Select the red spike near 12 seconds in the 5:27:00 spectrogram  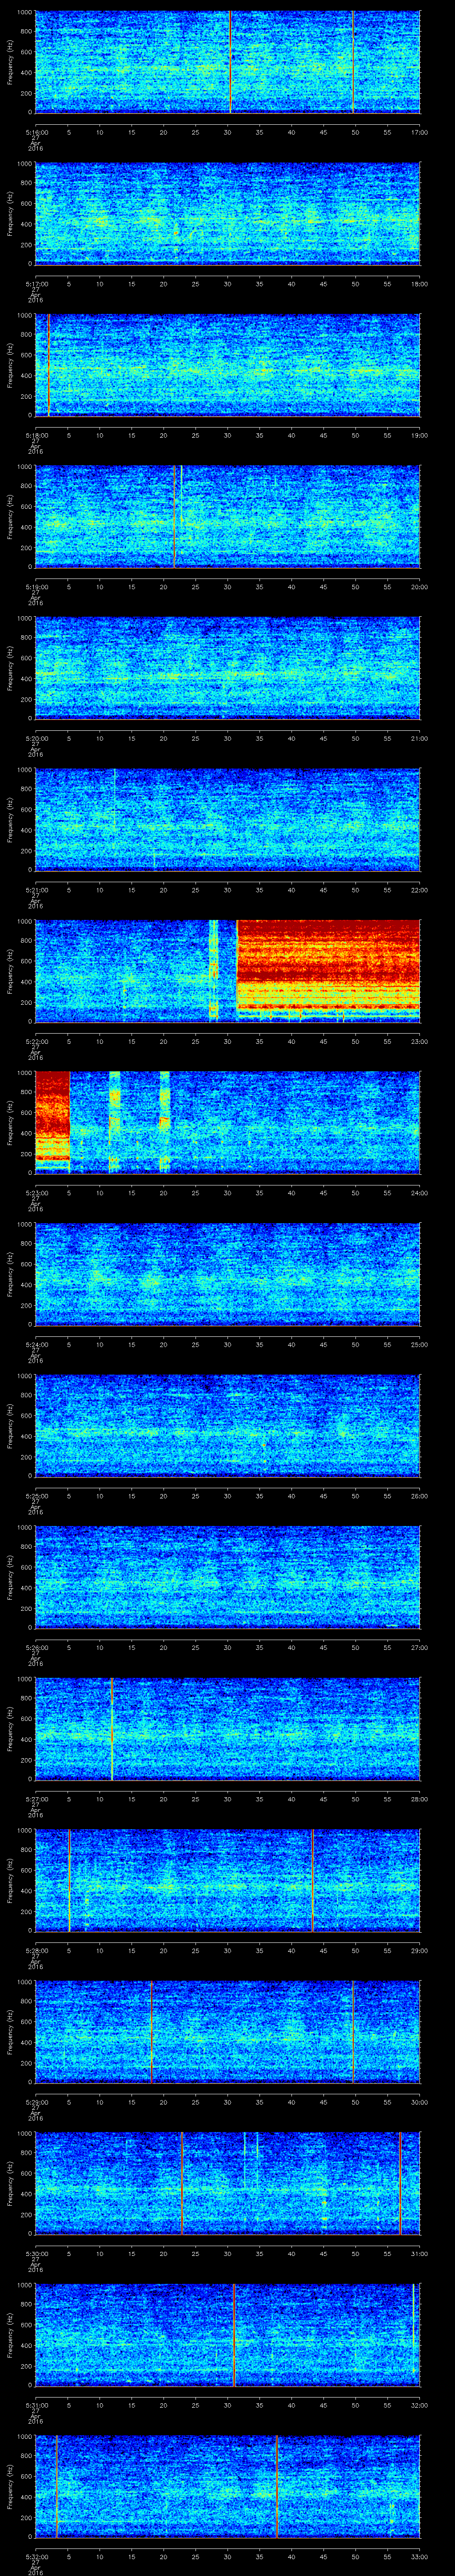(112, 1728)
